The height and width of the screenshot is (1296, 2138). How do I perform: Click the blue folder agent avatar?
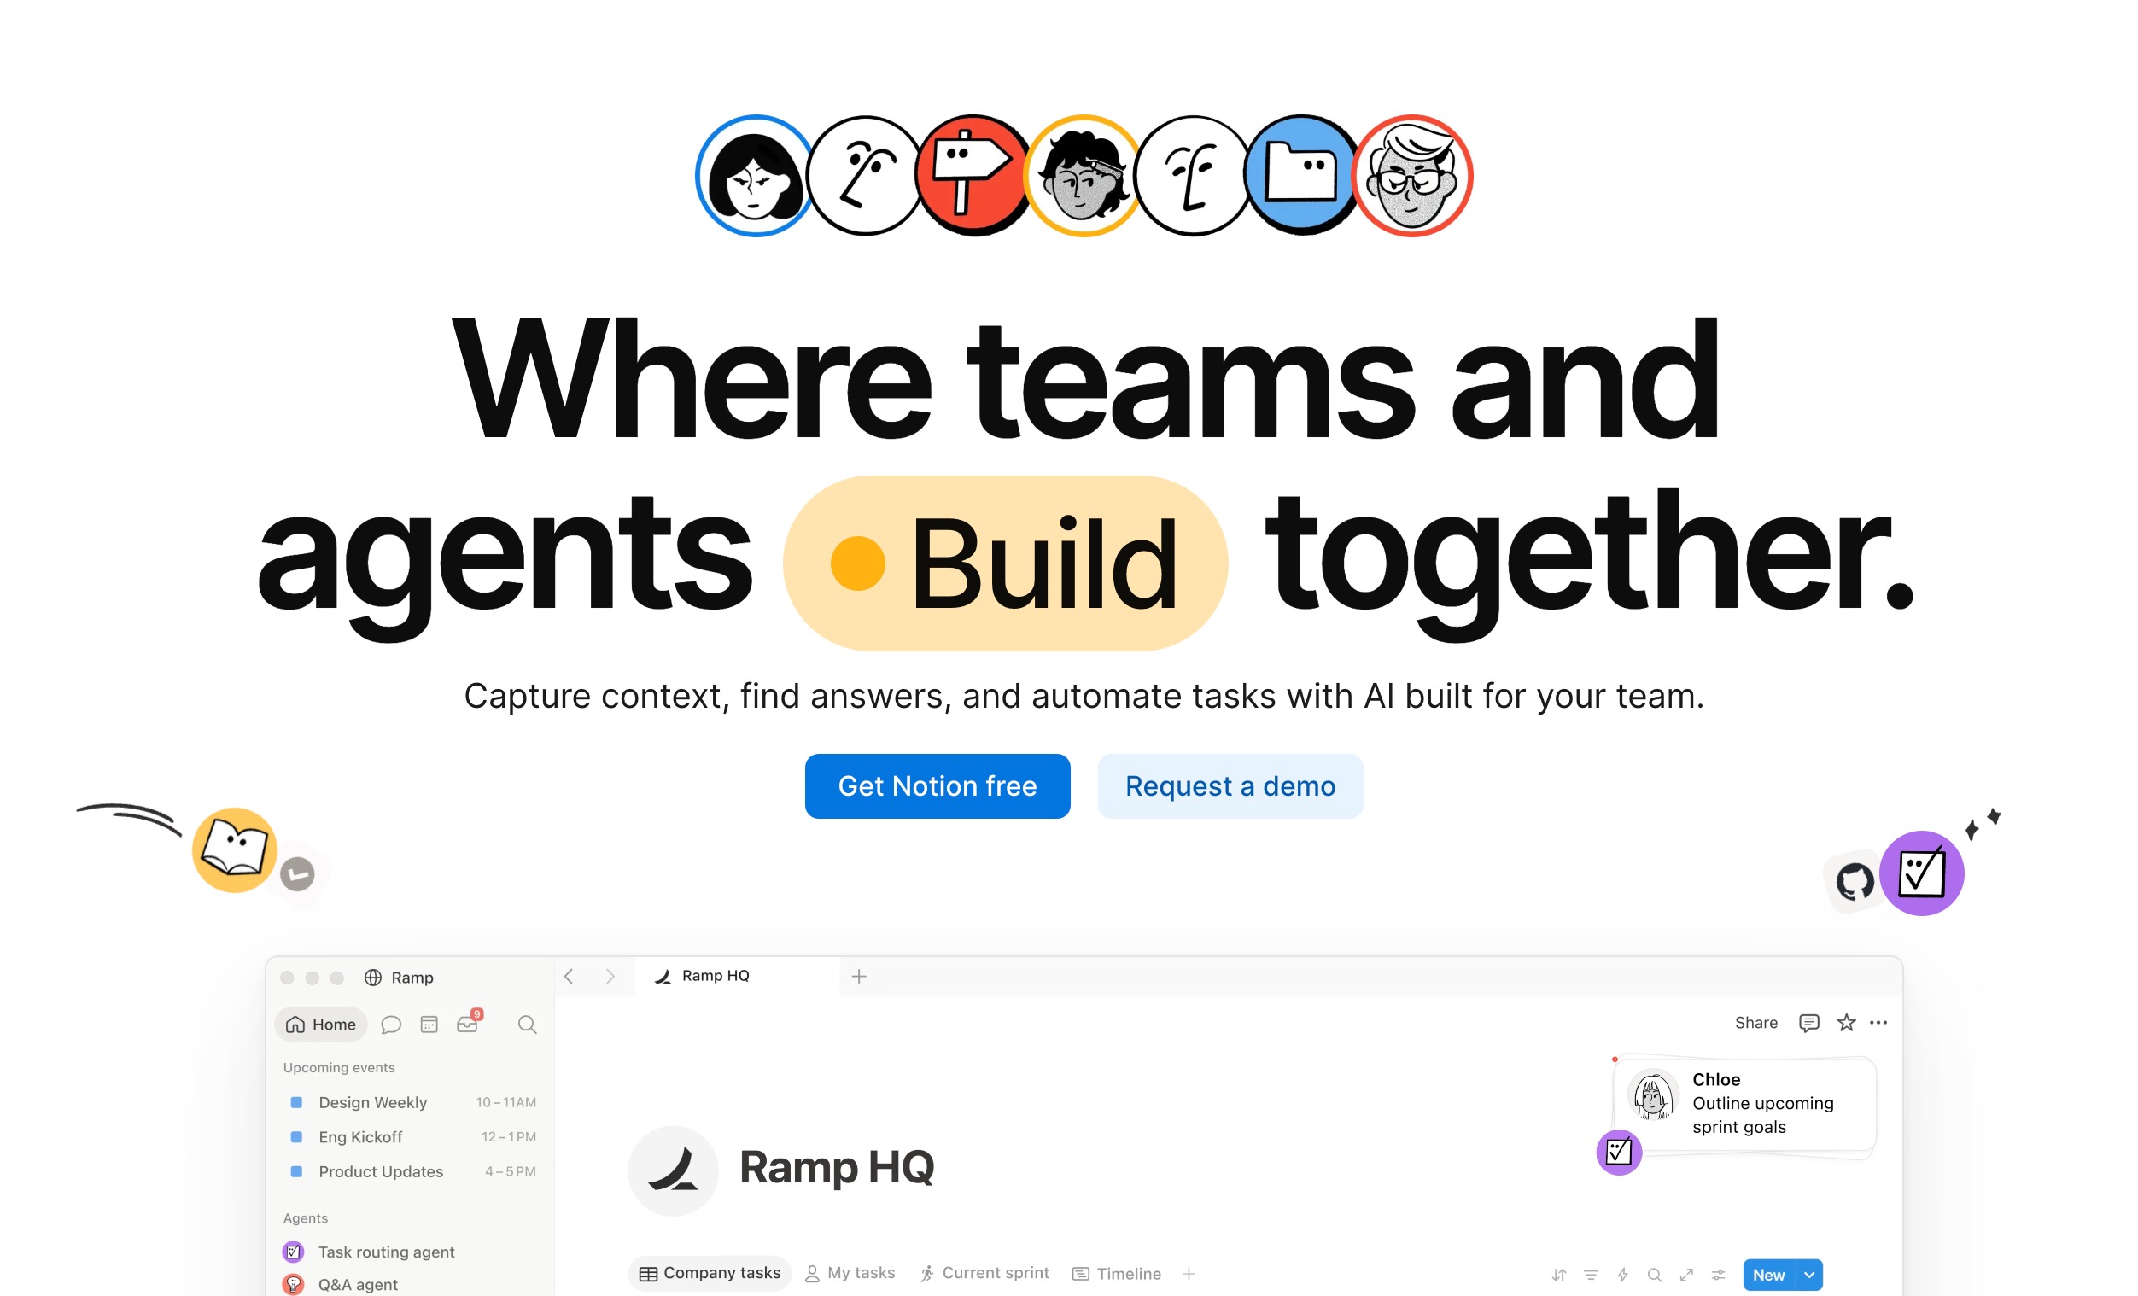tap(1300, 176)
